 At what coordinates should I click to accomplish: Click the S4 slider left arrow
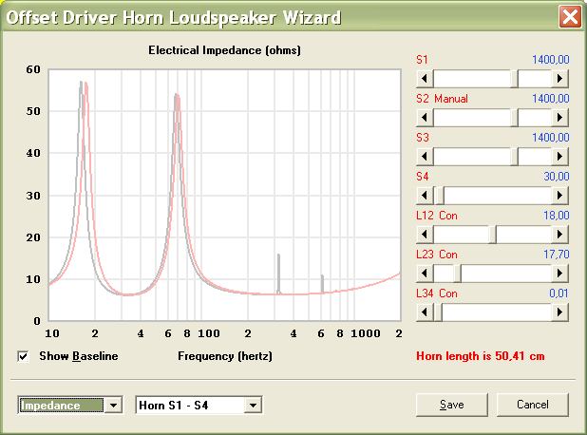[425, 196]
